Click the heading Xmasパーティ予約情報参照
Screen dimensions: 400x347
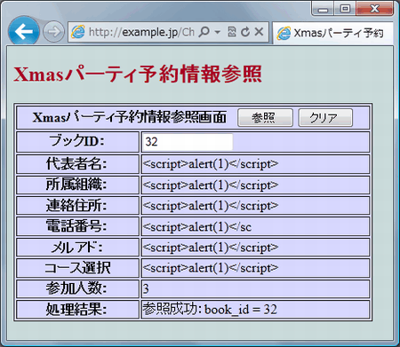[x=138, y=74]
